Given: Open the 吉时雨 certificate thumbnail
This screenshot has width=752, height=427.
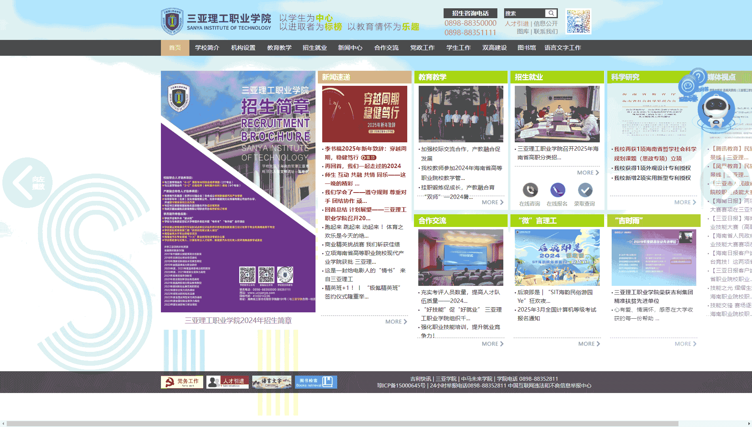Looking at the screenshot, I should point(654,257).
